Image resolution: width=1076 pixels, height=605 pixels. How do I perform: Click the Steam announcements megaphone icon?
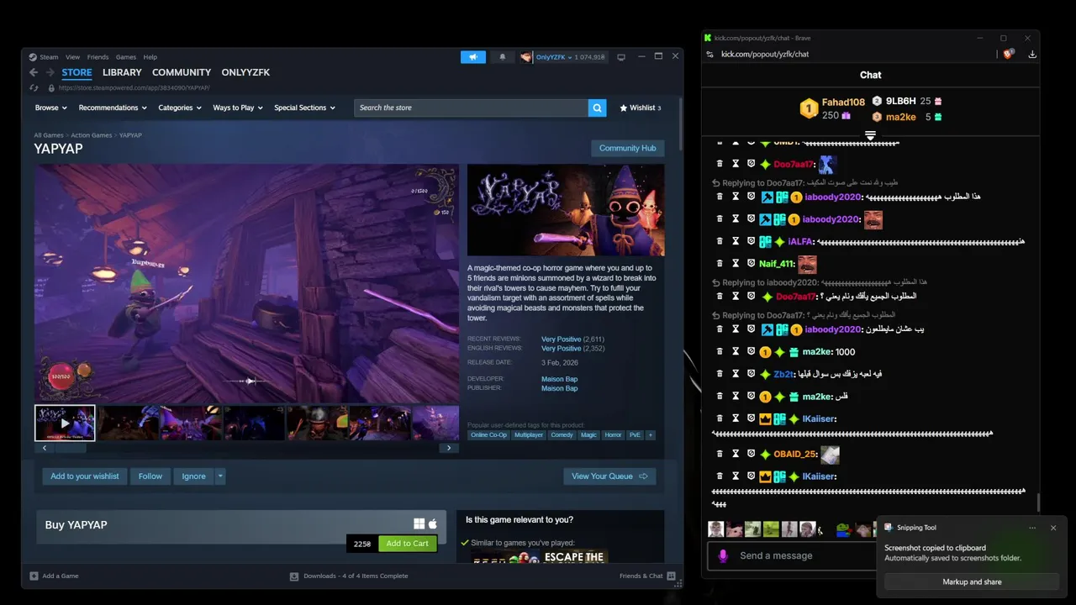tap(473, 57)
